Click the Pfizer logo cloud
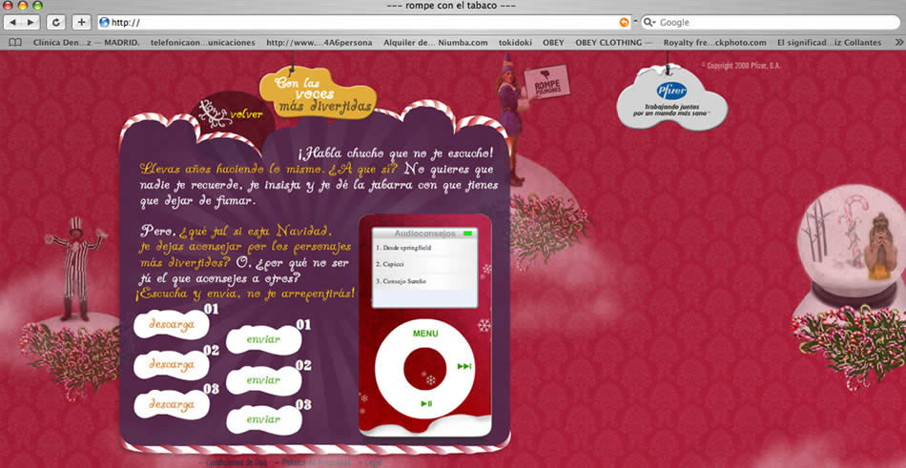The width and height of the screenshot is (906, 468). click(x=671, y=98)
